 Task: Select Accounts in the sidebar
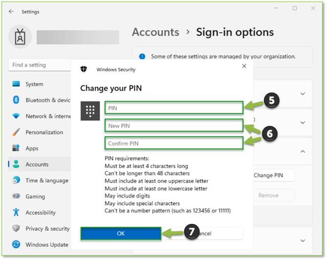[x=37, y=165]
